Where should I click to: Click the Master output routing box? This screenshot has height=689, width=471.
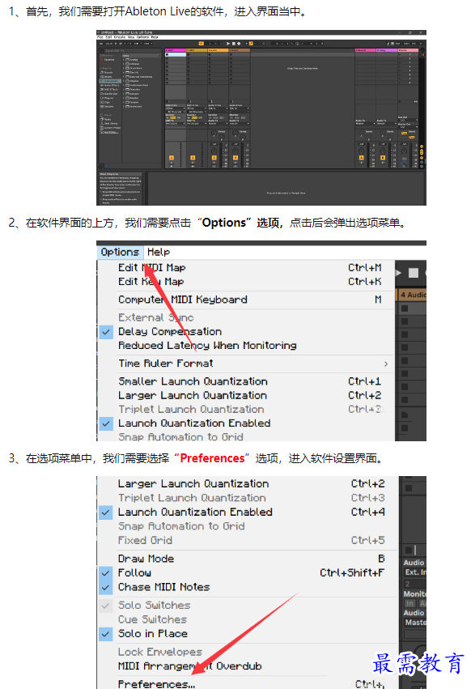pos(415,623)
